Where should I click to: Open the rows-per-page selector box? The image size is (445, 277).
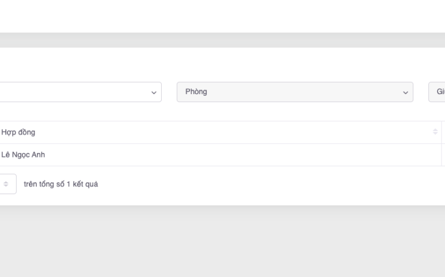pos(8,184)
